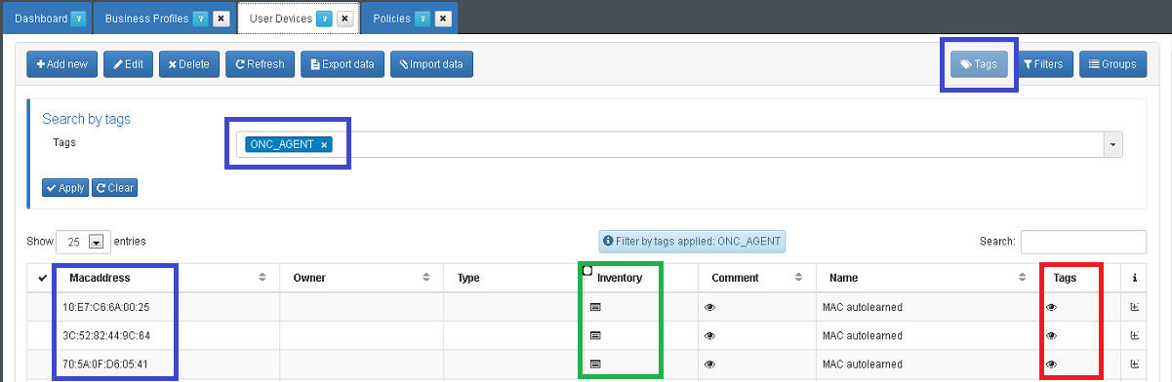Click the Delete button
The width and height of the screenshot is (1172, 382).
tap(189, 64)
